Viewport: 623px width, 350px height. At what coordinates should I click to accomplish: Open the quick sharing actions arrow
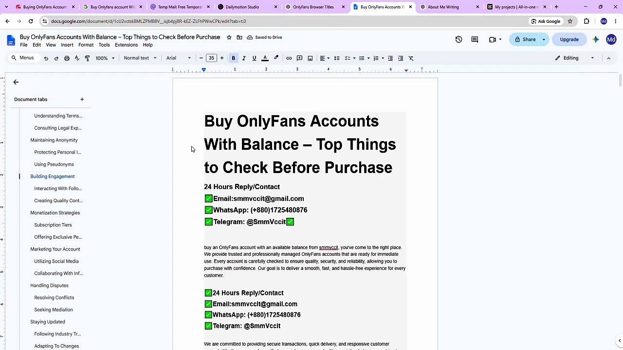(x=544, y=39)
